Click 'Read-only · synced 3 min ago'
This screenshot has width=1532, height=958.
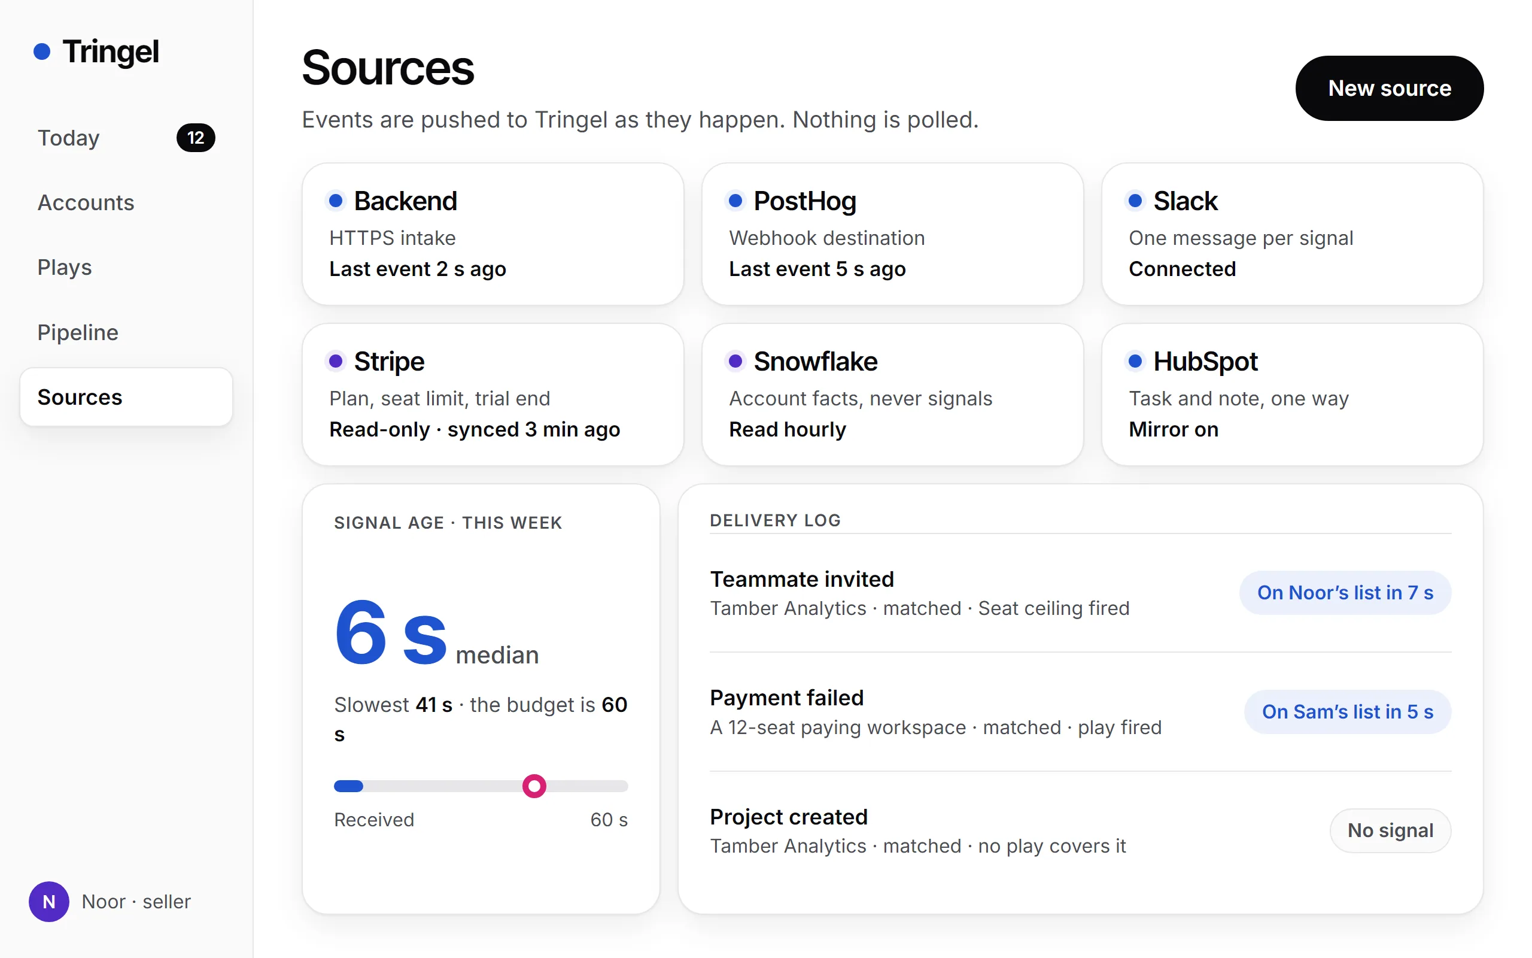pyautogui.click(x=475, y=429)
